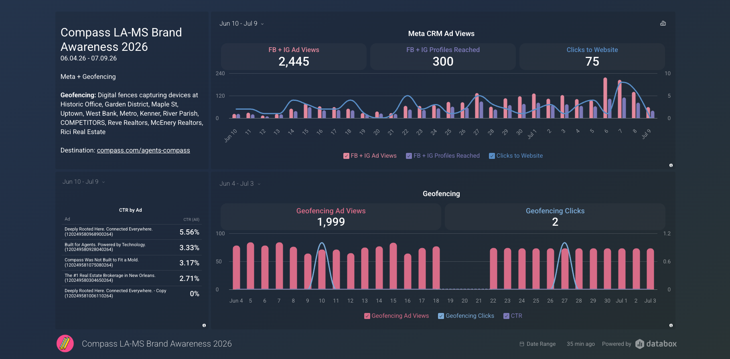The height and width of the screenshot is (359, 730).
Task: Click the 2.71% CTR value
Action: [189, 279]
